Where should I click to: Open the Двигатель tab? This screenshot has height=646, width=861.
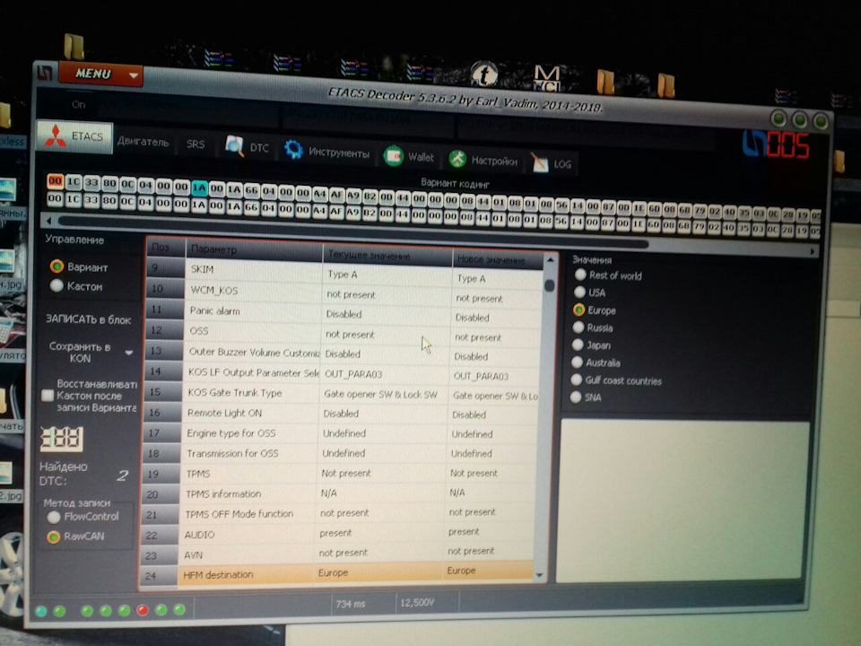tap(143, 141)
